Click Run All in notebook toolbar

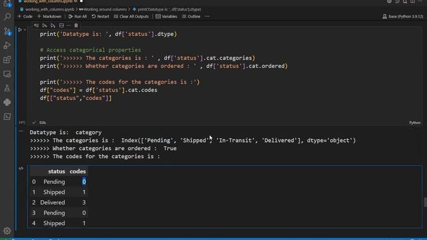(x=77, y=16)
